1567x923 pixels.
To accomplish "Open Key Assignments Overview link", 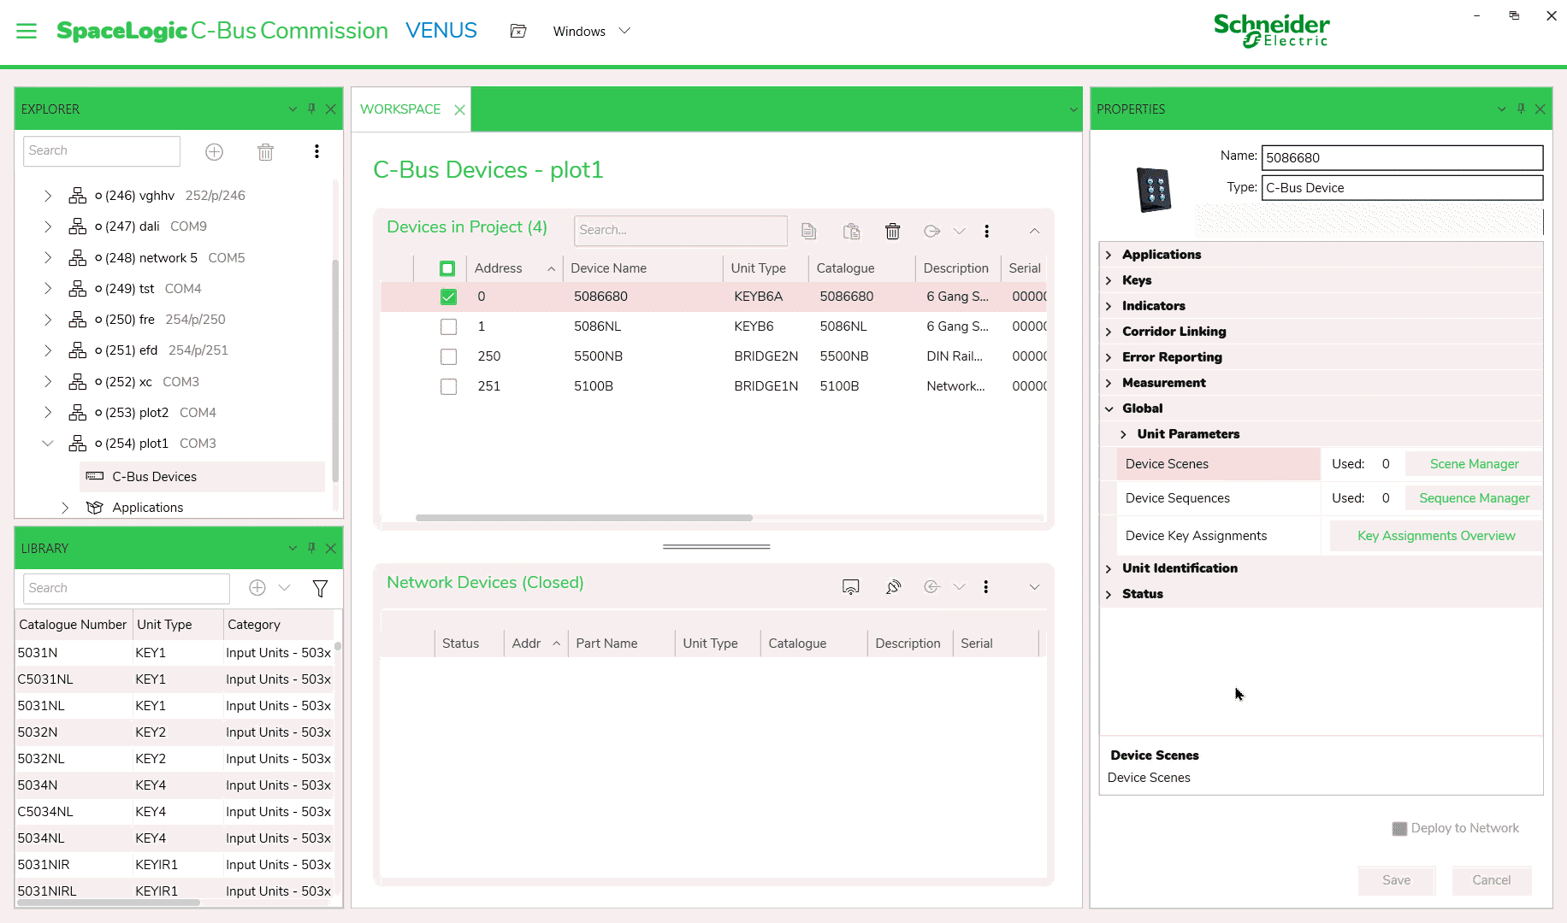I will tap(1436, 536).
